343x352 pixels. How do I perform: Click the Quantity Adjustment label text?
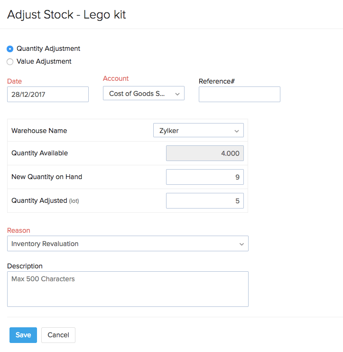click(48, 48)
